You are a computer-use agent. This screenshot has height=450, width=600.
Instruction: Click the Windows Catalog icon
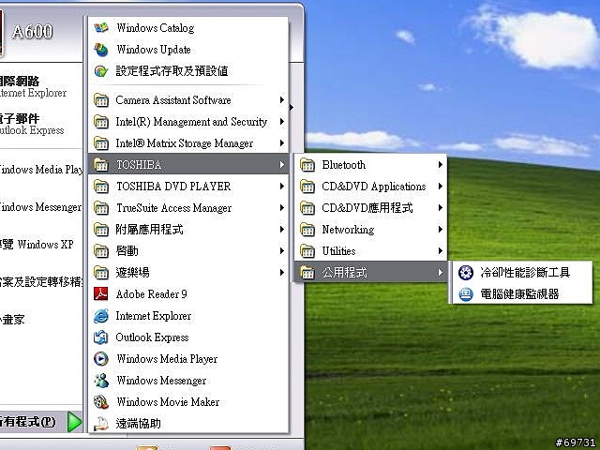coord(101,27)
